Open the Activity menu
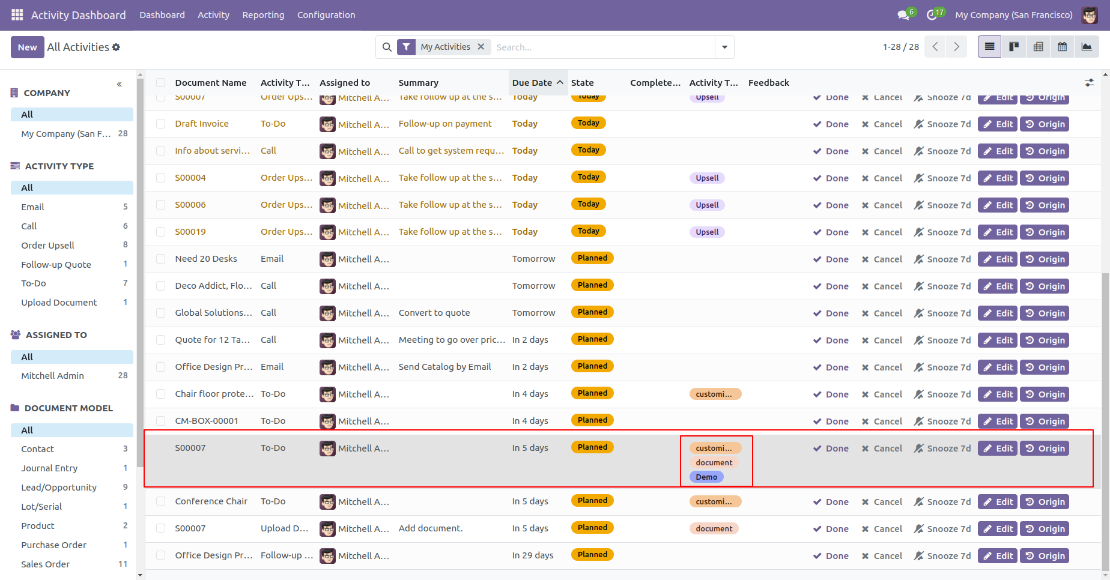This screenshot has height=580, width=1110. click(213, 15)
